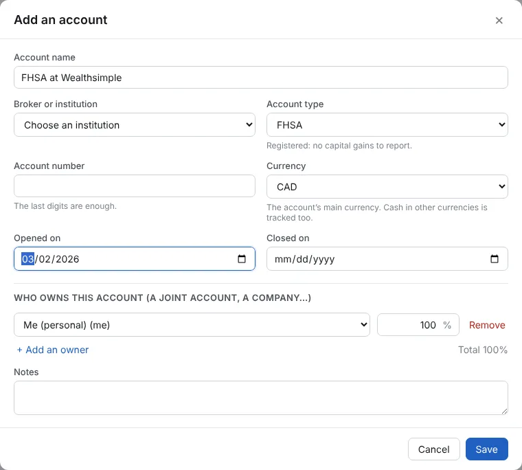Click the 'Broker or institution' label
Image resolution: width=522 pixels, height=470 pixels.
(x=56, y=104)
